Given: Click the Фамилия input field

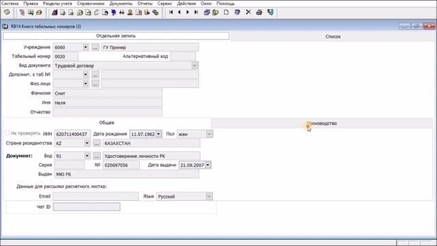Looking at the screenshot, I should 108,93.
